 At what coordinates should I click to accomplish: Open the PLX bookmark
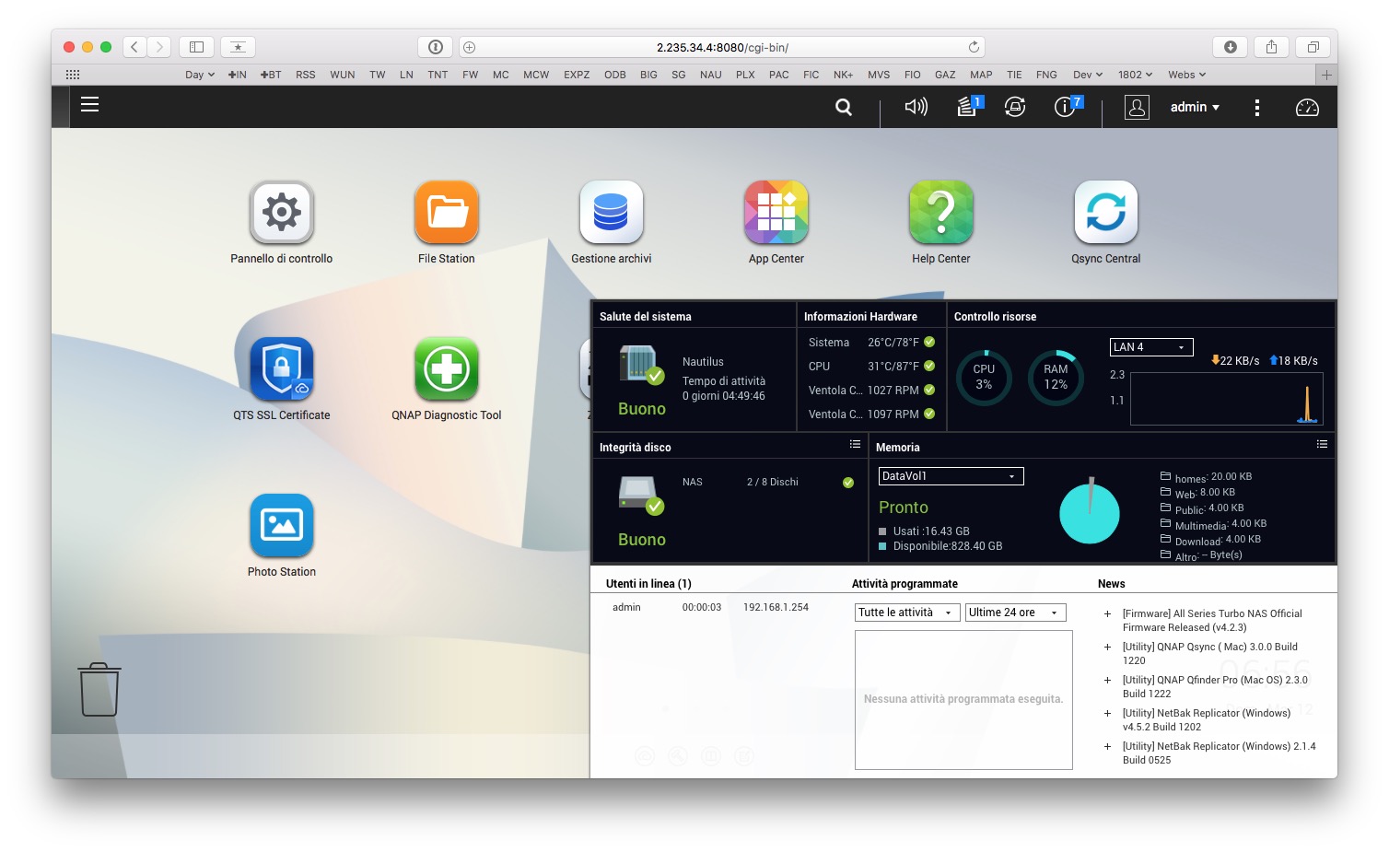coord(745,75)
